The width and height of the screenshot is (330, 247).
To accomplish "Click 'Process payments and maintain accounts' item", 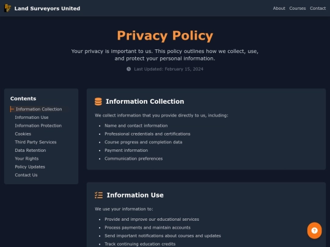I will pyautogui.click(x=147, y=227).
